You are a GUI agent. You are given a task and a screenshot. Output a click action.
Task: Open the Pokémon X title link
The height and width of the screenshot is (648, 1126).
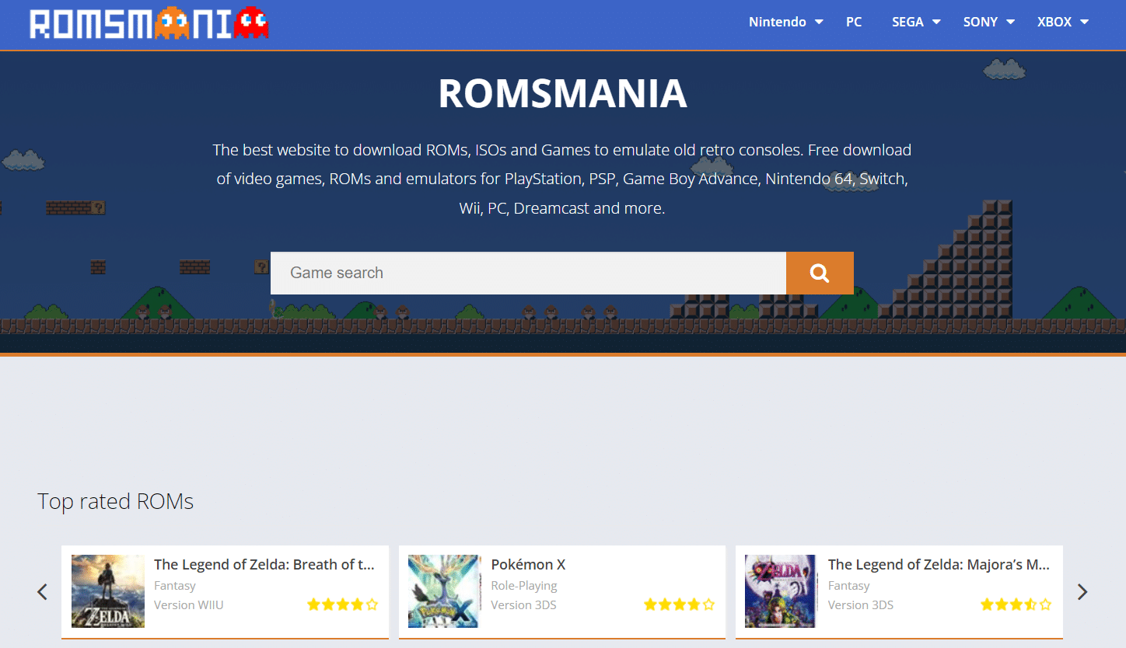click(528, 565)
